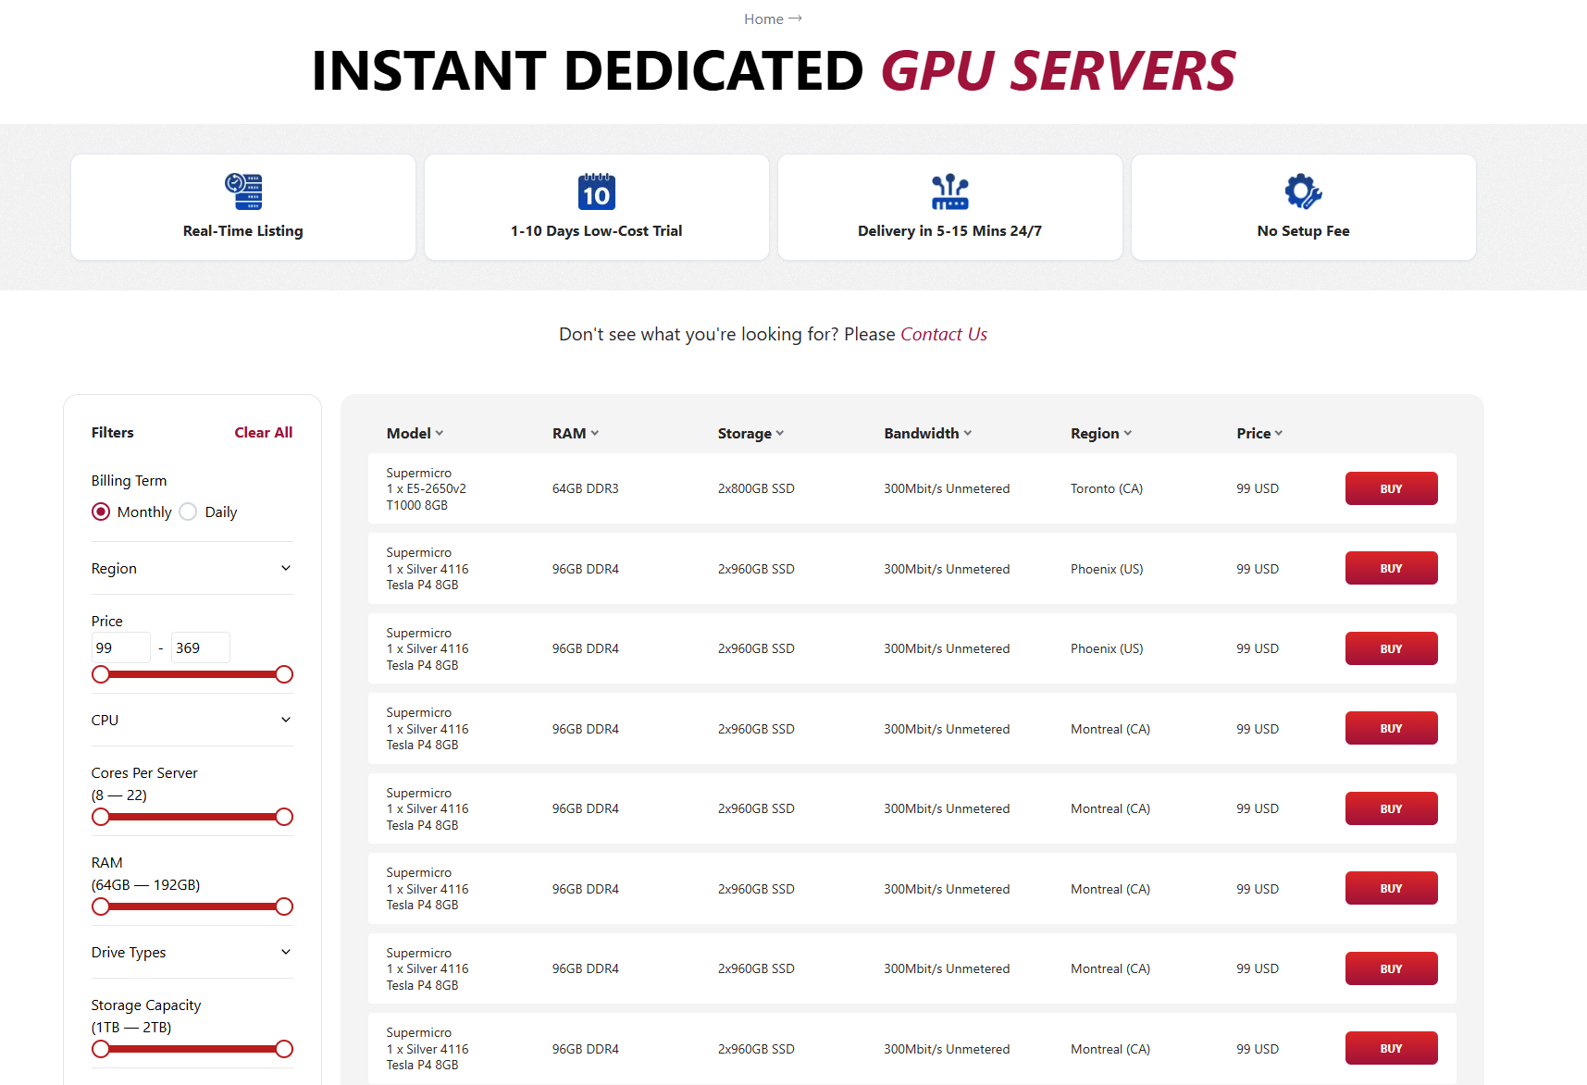Click the Home breadcrumb link
This screenshot has width=1587, height=1085.
[x=763, y=18]
